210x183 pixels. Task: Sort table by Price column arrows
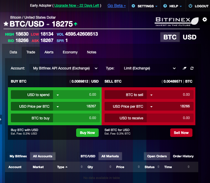click(x=139, y=167)
